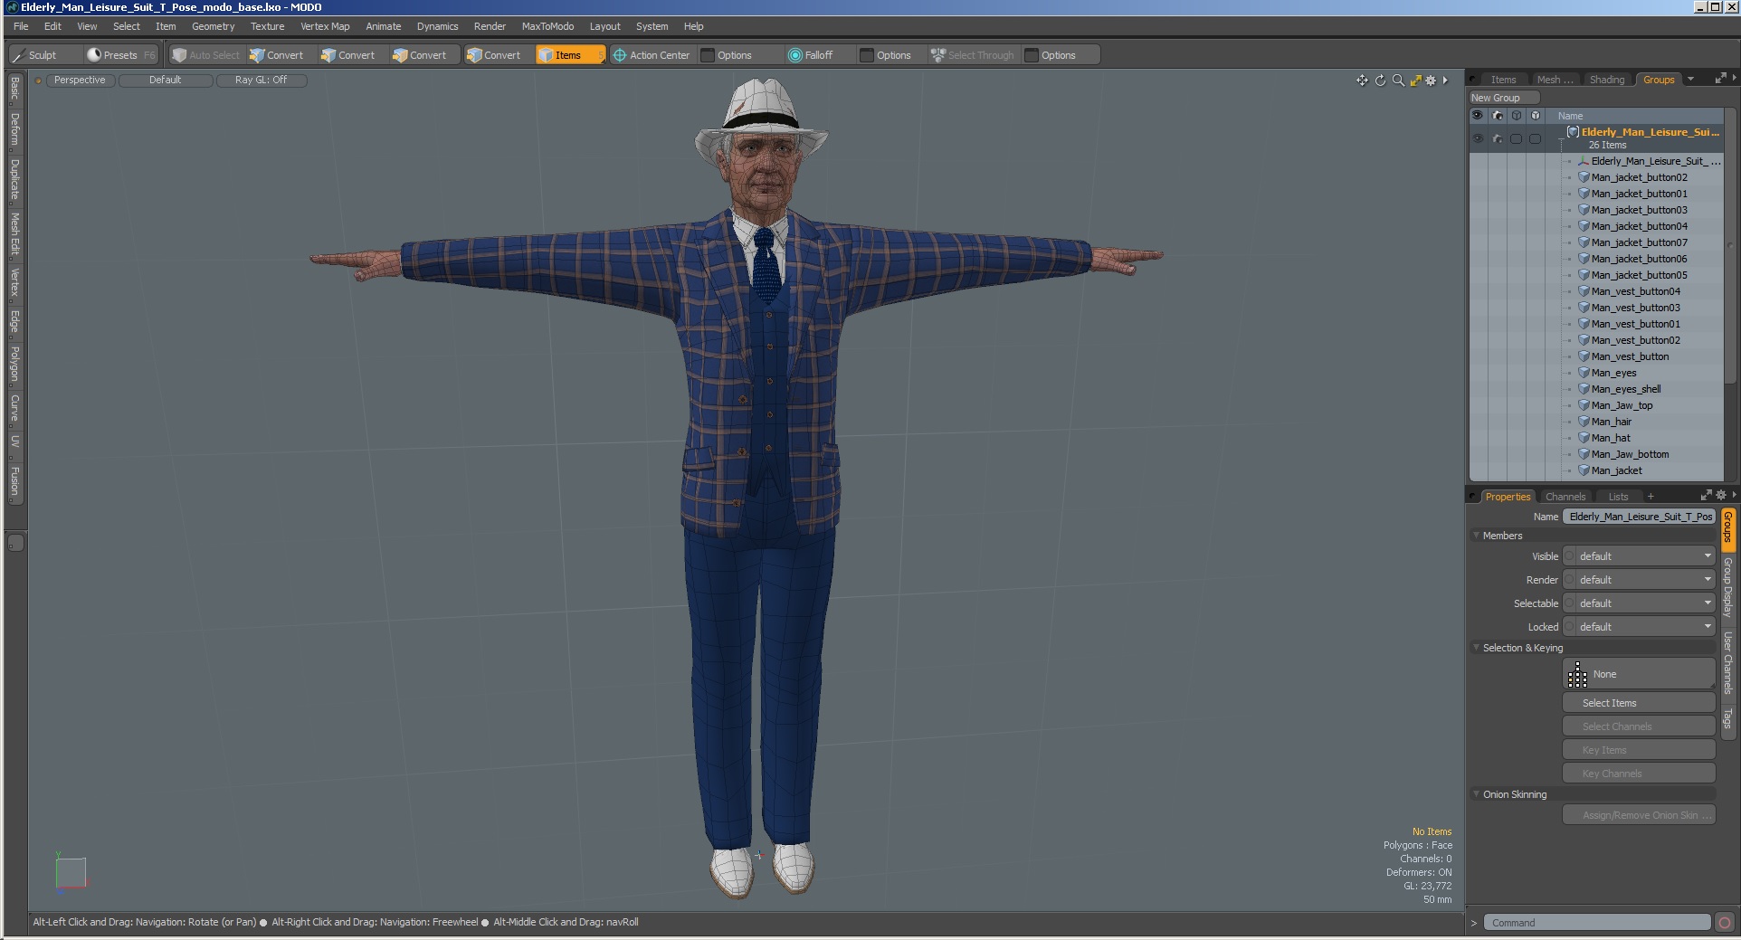Click the record button beside Command field
1741x940 pixels.
pos(1724,923)
